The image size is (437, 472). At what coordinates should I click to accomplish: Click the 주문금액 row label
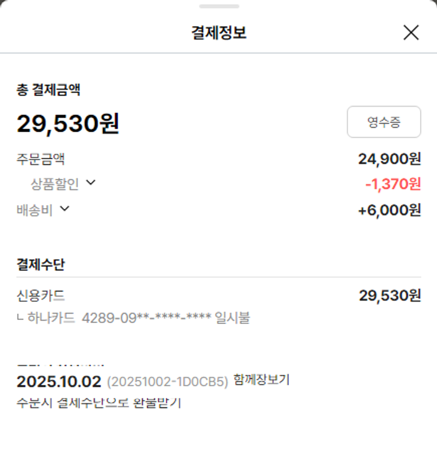(41, 158)
